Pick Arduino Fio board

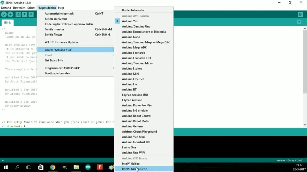coord(144,84)
